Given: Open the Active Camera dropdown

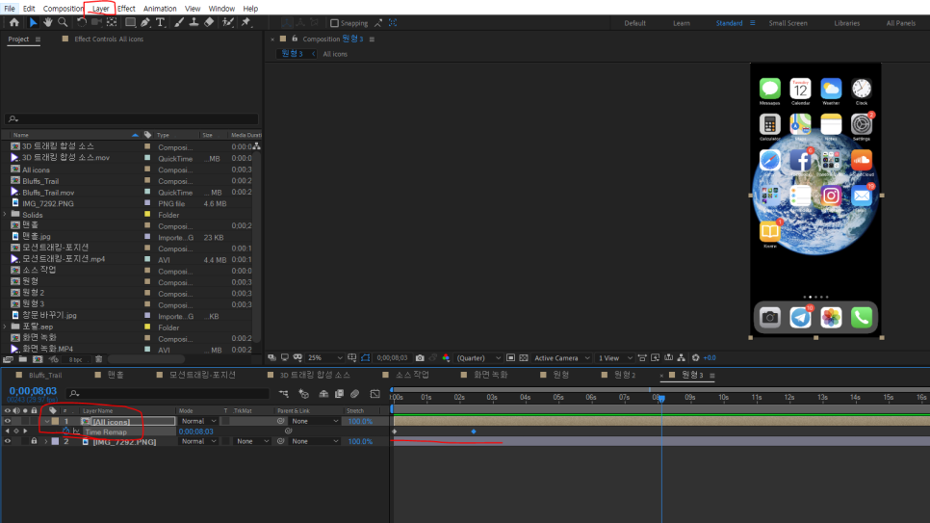Looking at the screenshot, I should [x=561, y=358].
